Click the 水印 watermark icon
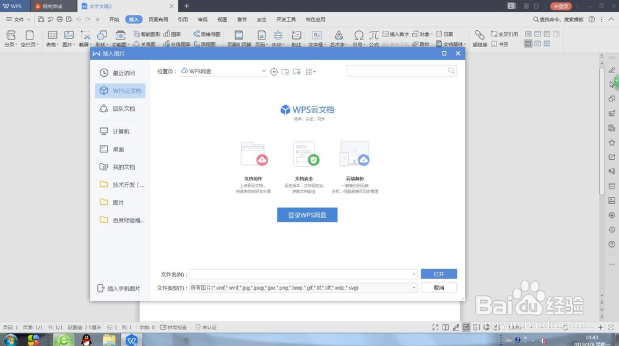 tap(278, 38)
